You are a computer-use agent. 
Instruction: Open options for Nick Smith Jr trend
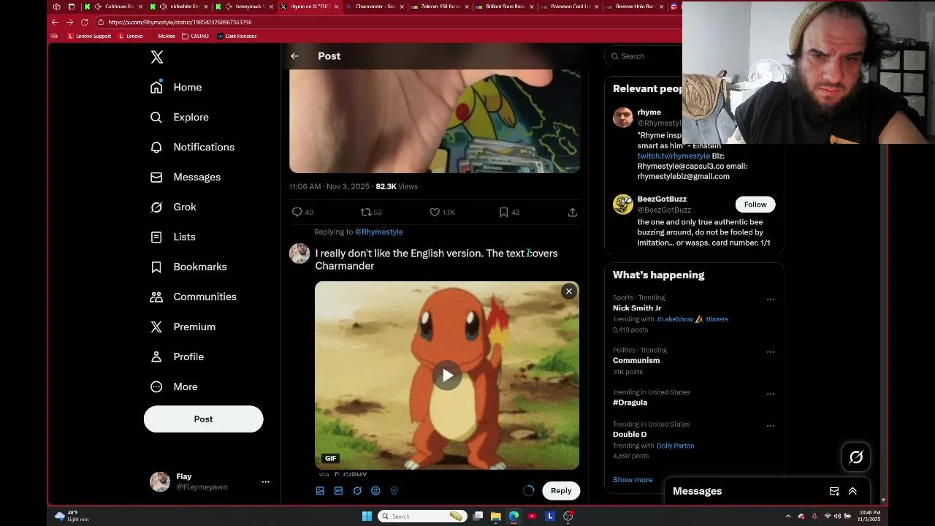(x=770, y=299)
